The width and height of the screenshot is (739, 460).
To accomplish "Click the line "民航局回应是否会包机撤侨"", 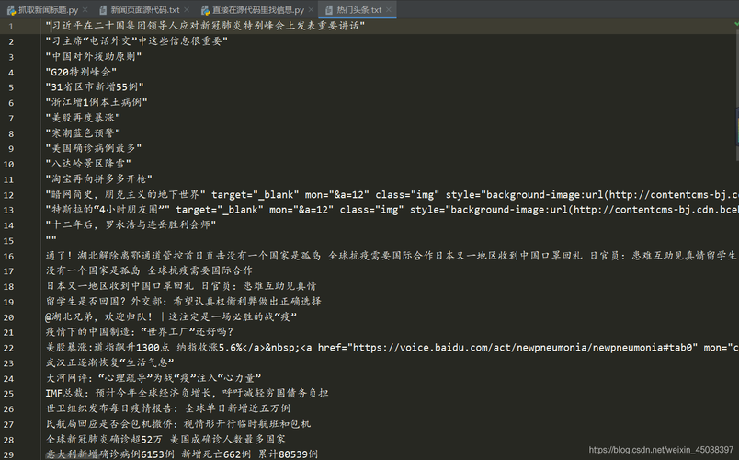I will (x=178, y=424).
